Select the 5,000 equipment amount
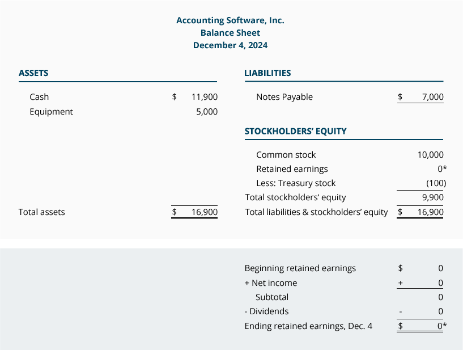The height and width of the screenshot is (350, 463). (207, 112)
